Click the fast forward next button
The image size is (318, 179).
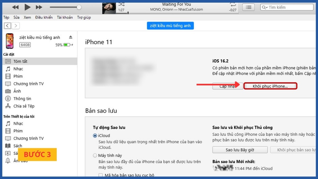point(39,7)
